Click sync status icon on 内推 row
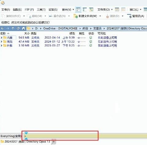 coord(91,38)
